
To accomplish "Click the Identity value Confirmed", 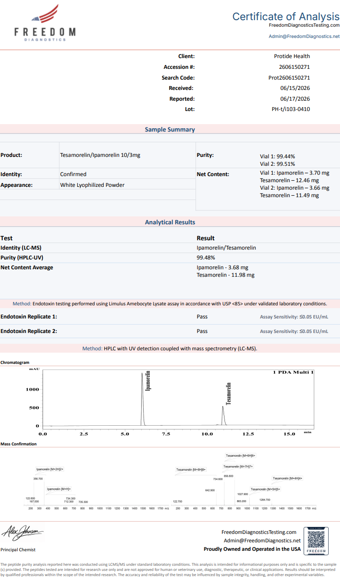I will click(73, 174).
